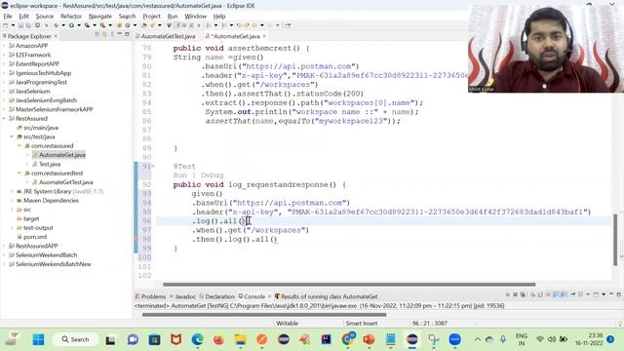Open Microsoft Edge from the taskbar
The width and height of the screenshot is (624, 351).
point(197,339)
